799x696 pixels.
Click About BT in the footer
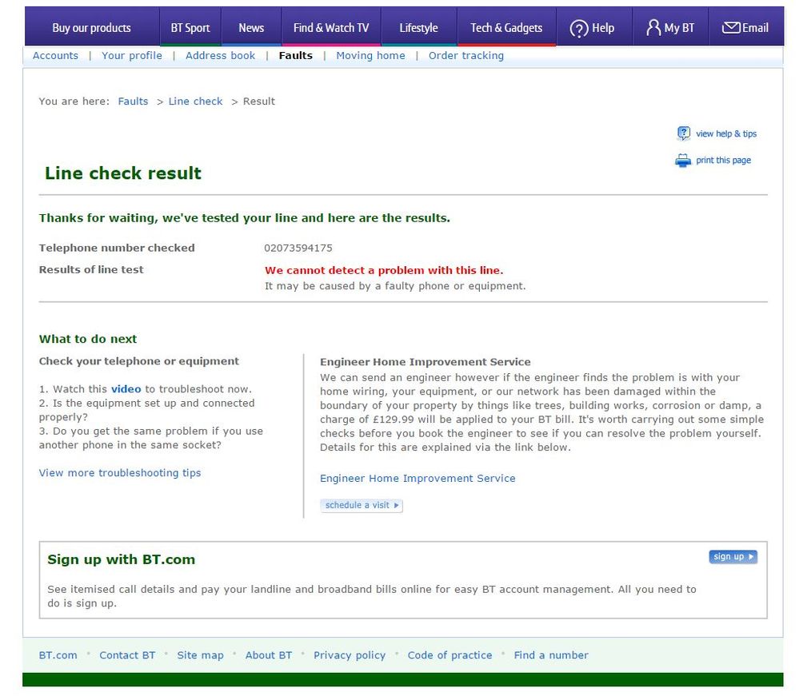269,655
